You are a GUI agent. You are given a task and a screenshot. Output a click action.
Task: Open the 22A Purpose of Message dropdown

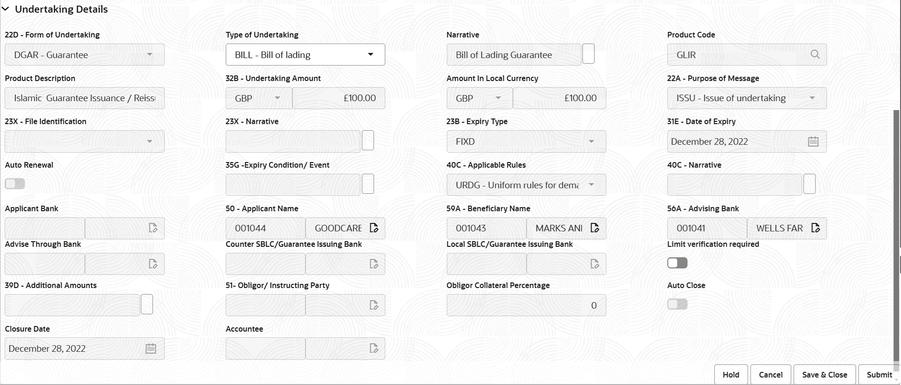coord(813,98)
